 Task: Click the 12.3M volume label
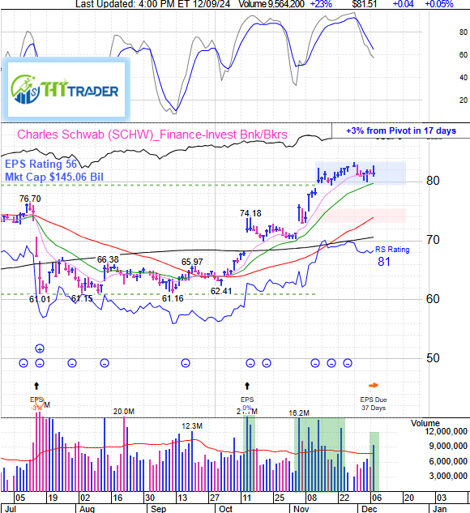pyautogui.click(x=192, y=426)
